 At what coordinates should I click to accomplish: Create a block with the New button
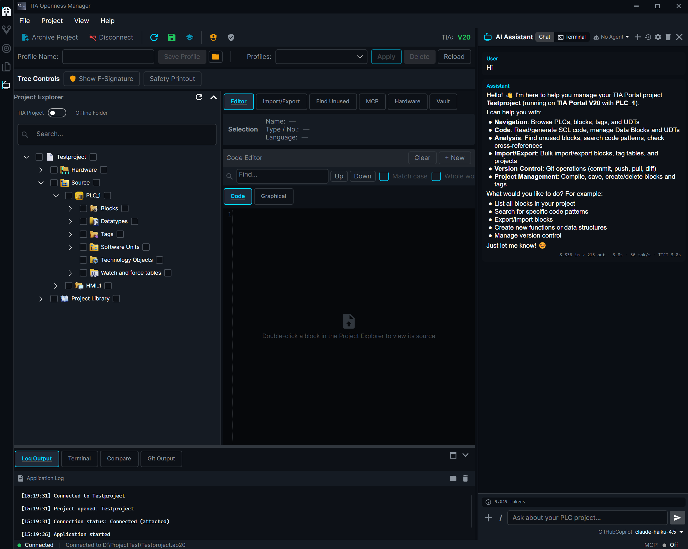click(x=454, y=158)
